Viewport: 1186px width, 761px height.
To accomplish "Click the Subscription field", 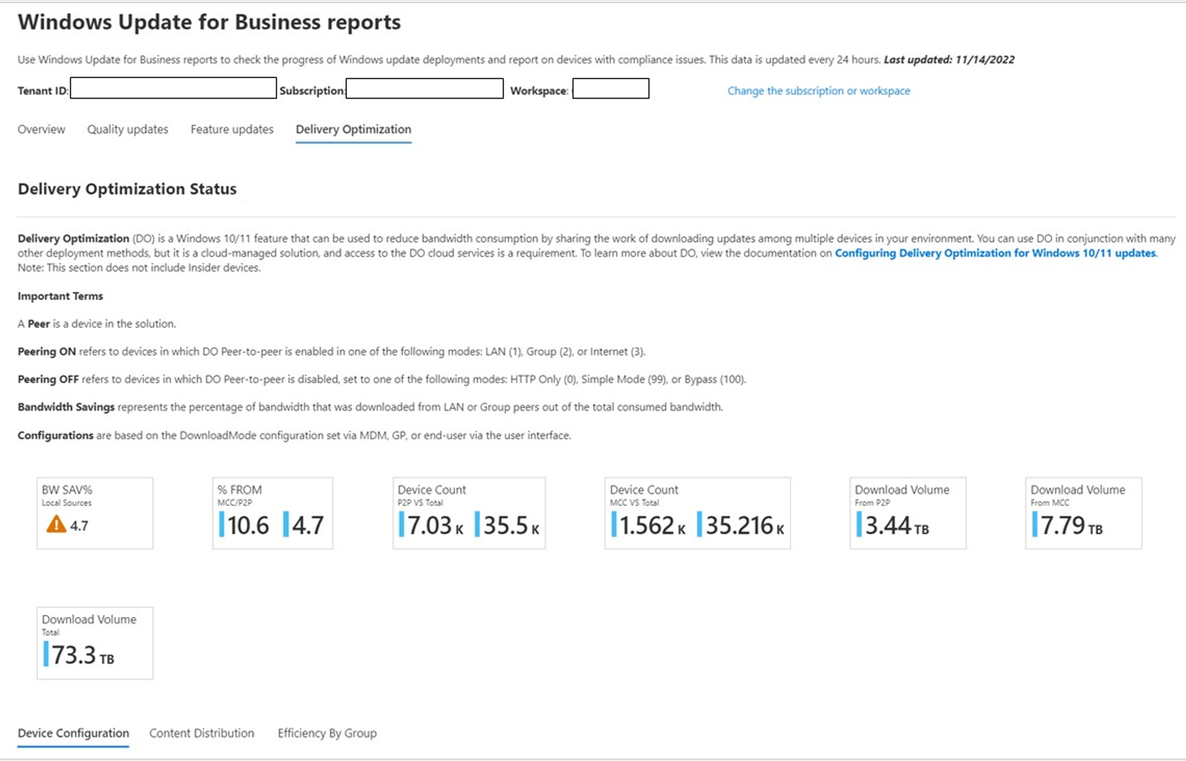I will [x=425, y=89].
